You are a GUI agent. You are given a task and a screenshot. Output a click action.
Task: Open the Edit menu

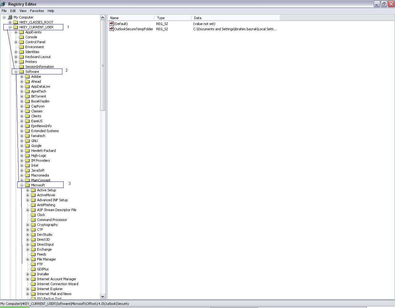pyautogui.click(x=13, y=11)
